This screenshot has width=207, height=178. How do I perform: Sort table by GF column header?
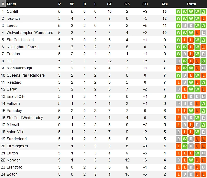point(109,4)
